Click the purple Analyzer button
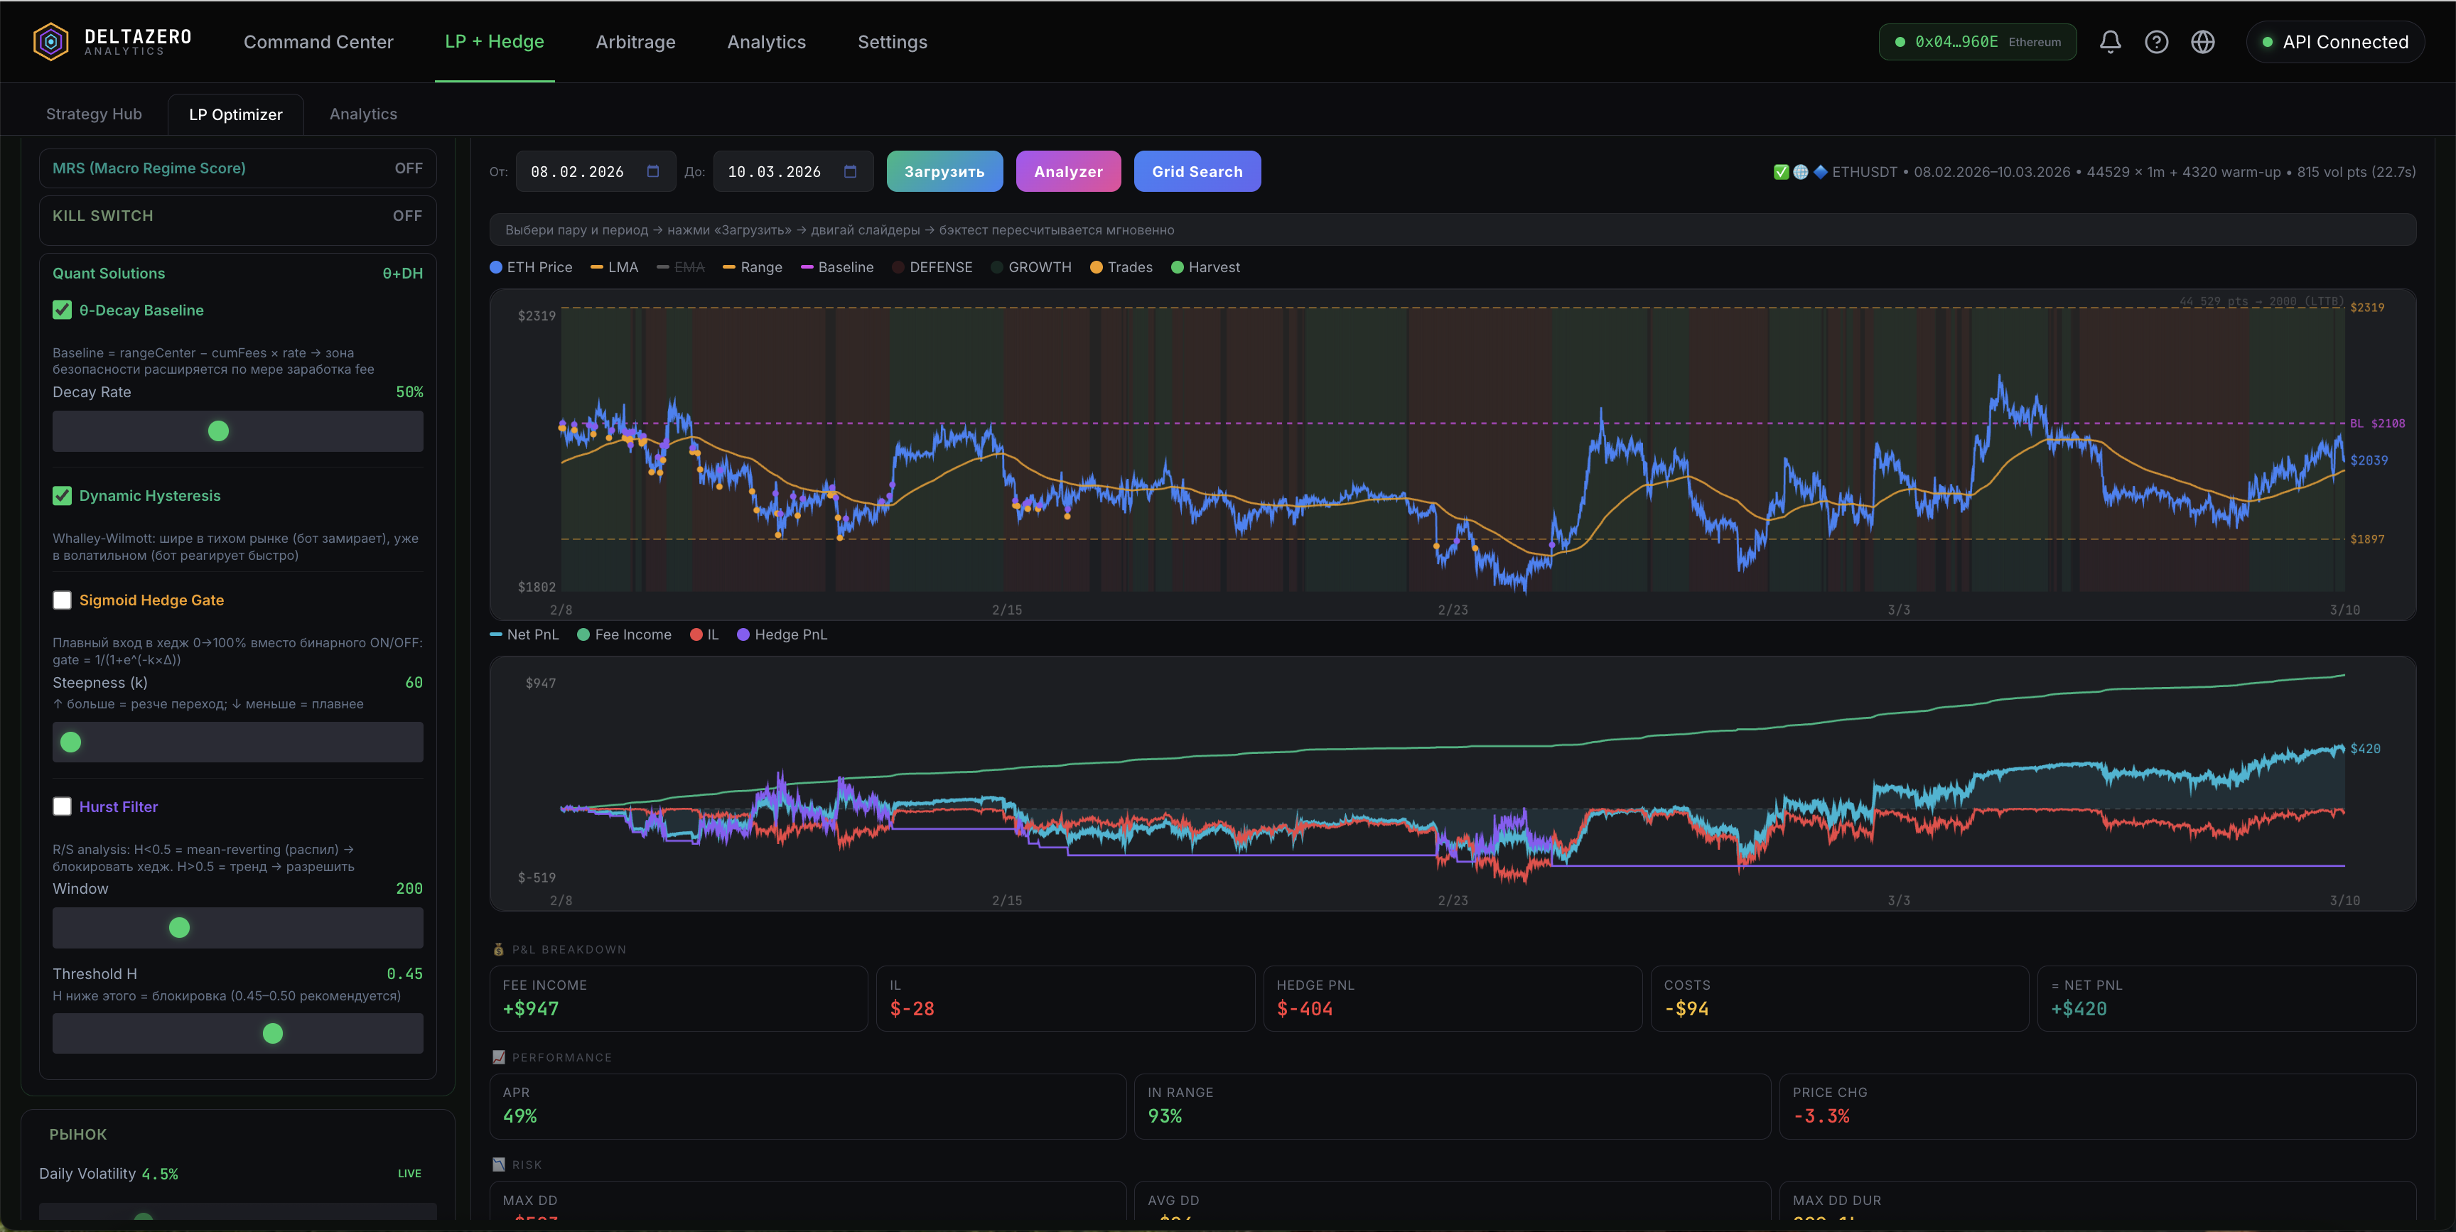The height and width of the screenshot is (1232, 2456). click(x=1068, y=172)
